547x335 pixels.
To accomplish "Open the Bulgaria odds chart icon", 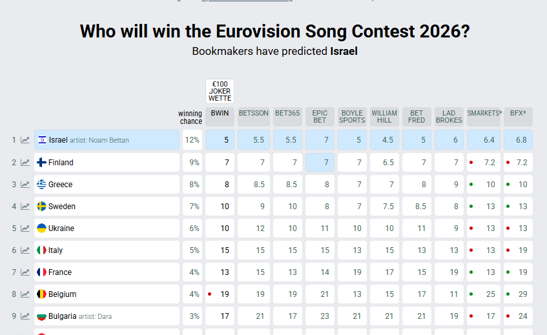I will (25, 316).
